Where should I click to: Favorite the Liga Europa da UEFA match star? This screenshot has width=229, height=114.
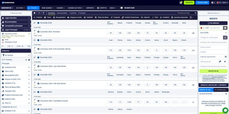pos(29,34)
